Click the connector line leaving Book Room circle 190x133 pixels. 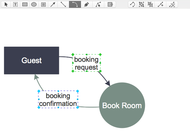pos(89,107)
